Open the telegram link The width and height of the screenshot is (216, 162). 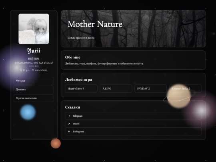tap(133, 116)
